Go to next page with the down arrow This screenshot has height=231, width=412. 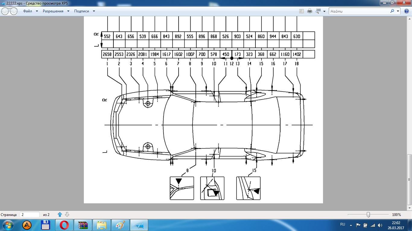tap(67, 214)
